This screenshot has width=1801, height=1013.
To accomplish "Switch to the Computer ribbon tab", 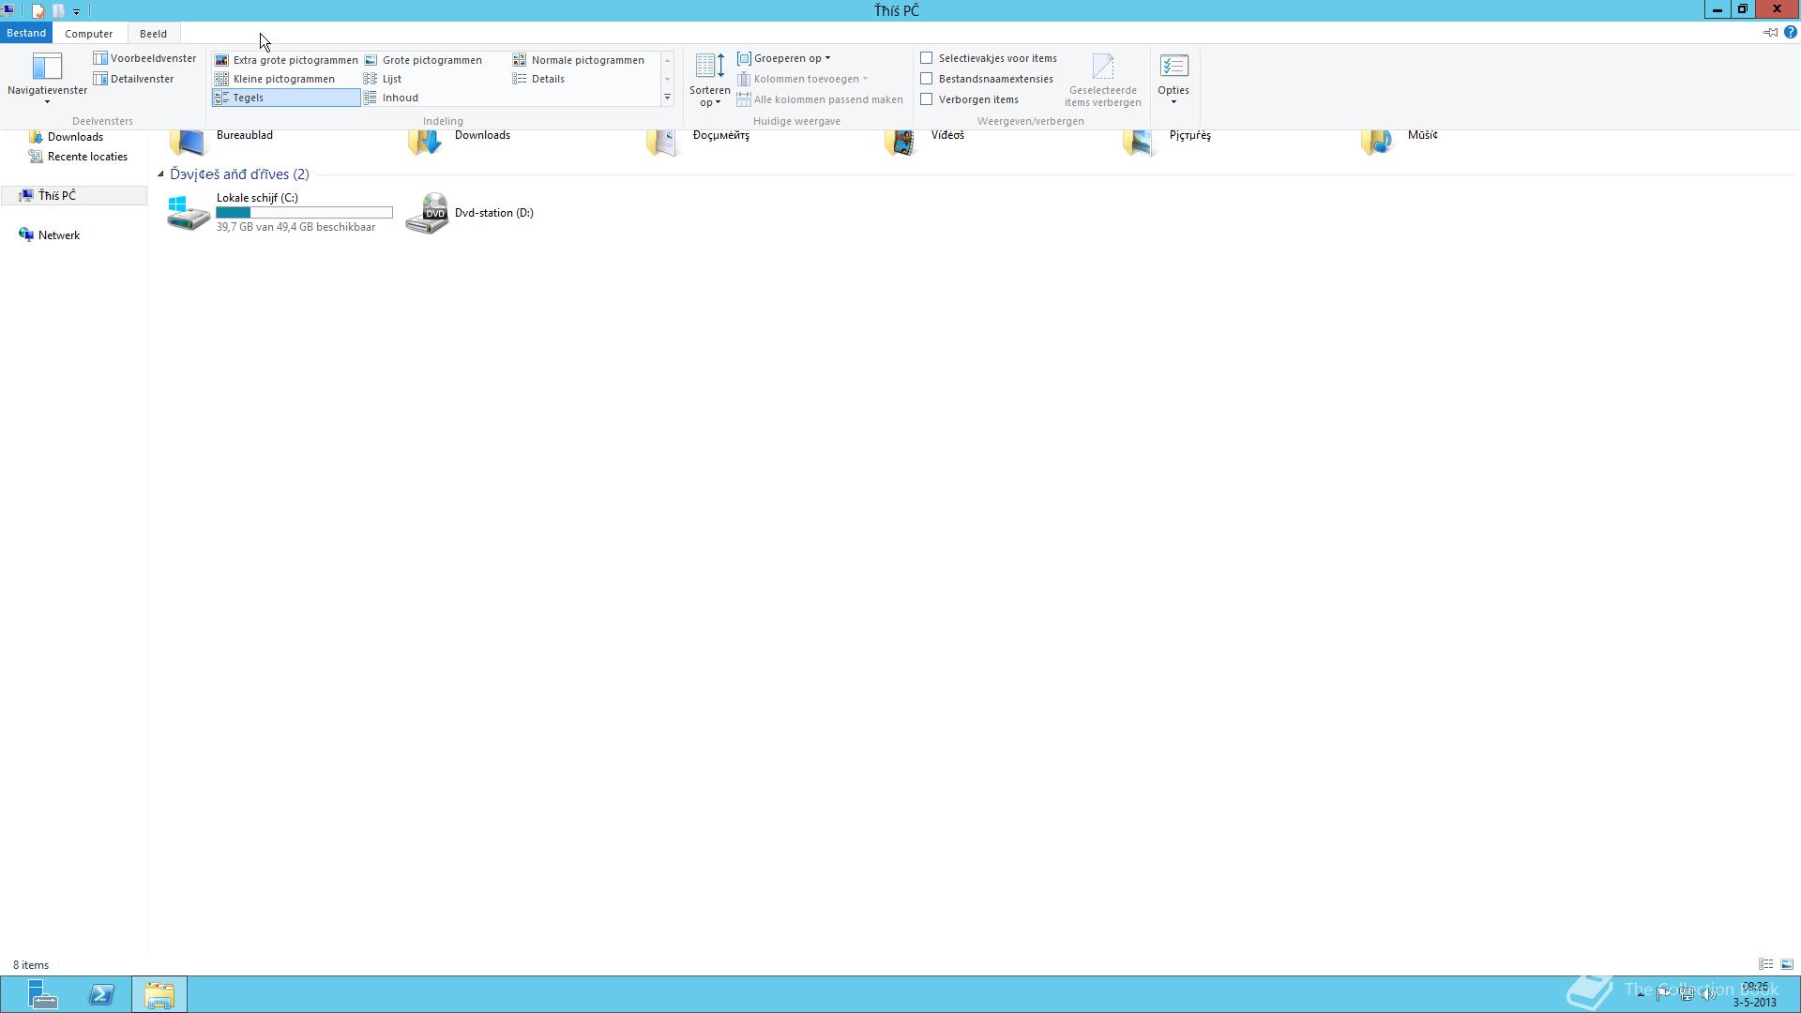I will [88, 34].
